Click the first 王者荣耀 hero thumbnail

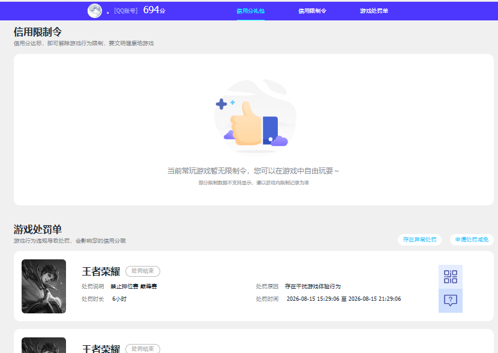point(44,286)
